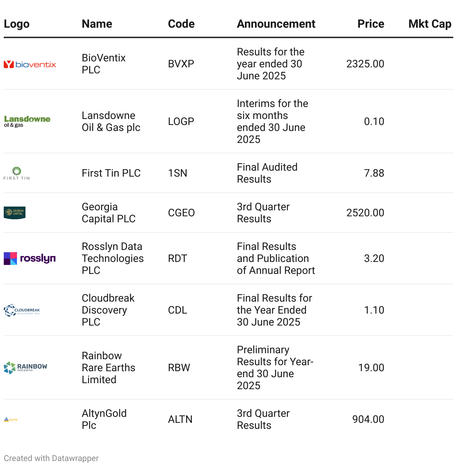Click the Mkt Cap column header
The height and width of the screenshot is (467, 457).
click(x=430, y=24)
